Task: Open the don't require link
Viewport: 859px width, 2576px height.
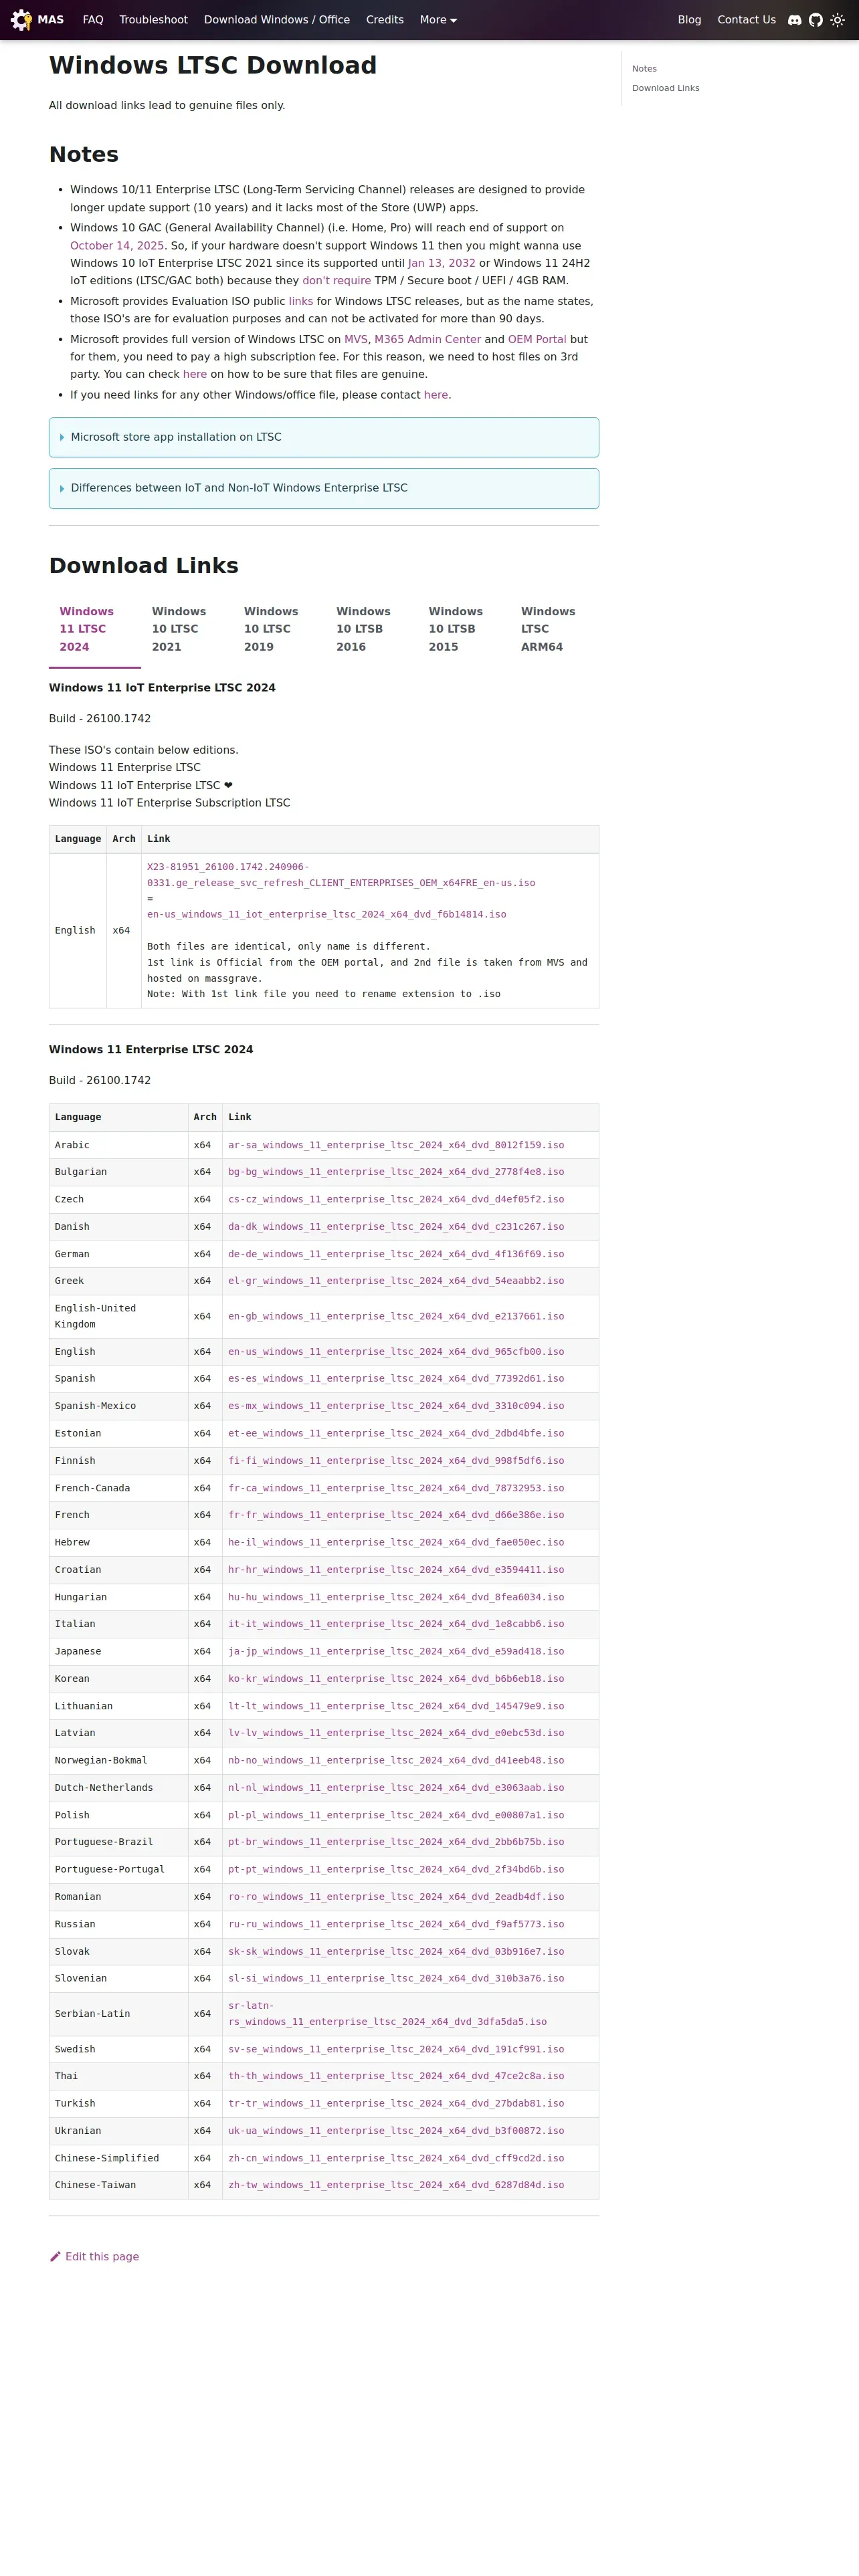Action: click(336, 281)
